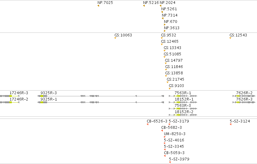Click the GS:10063 insertion label
Viewport: 257px width, 164px height.
click(123, 35)
